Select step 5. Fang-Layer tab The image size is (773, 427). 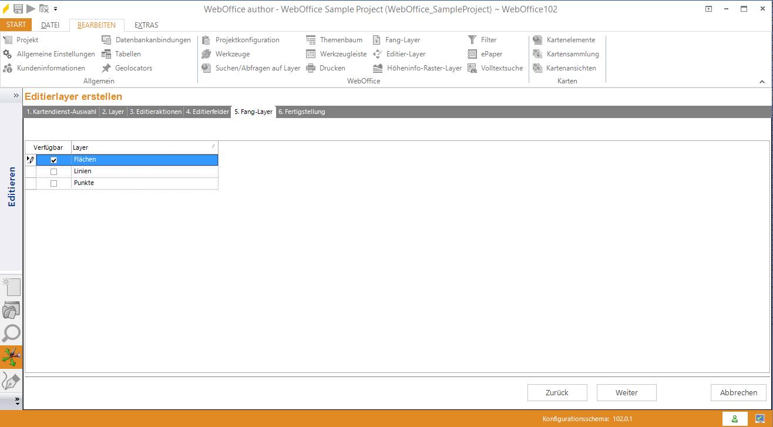253,112
